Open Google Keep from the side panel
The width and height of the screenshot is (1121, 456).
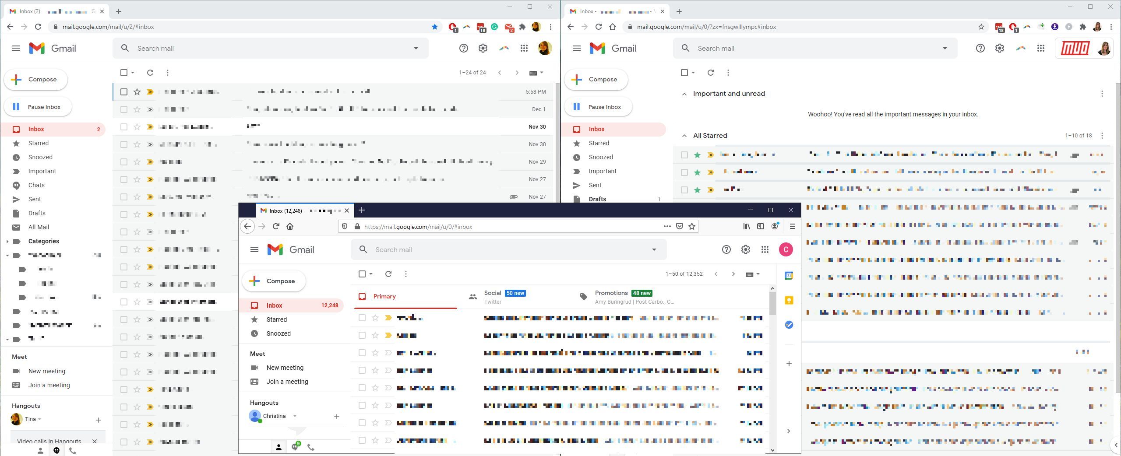coord(788,300)
